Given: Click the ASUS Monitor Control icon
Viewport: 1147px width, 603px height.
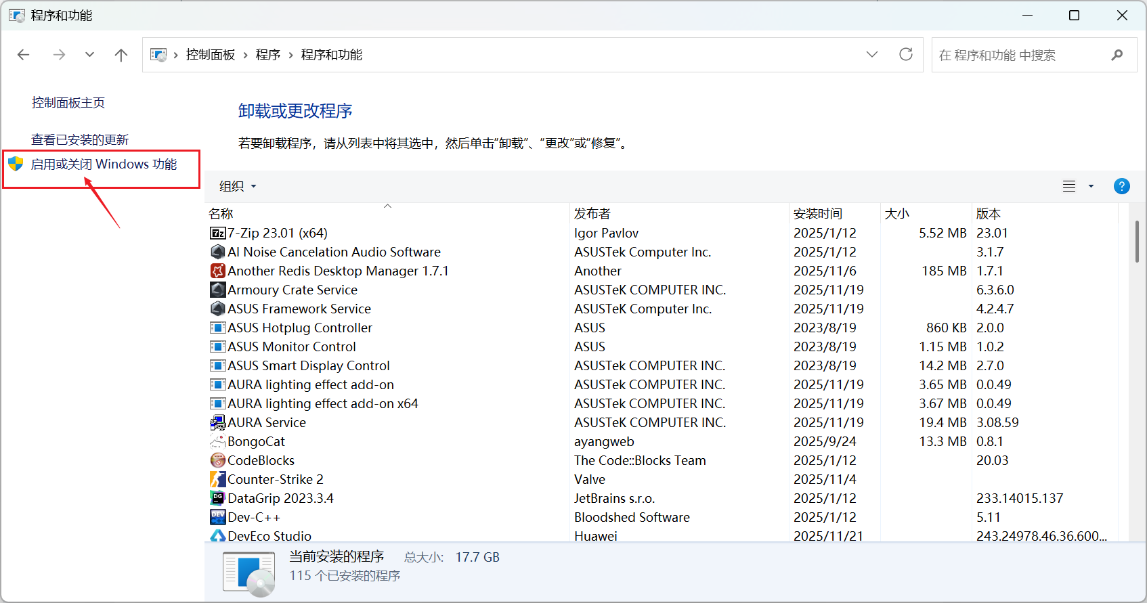Looking at the screenshot, I should [217, 347].
